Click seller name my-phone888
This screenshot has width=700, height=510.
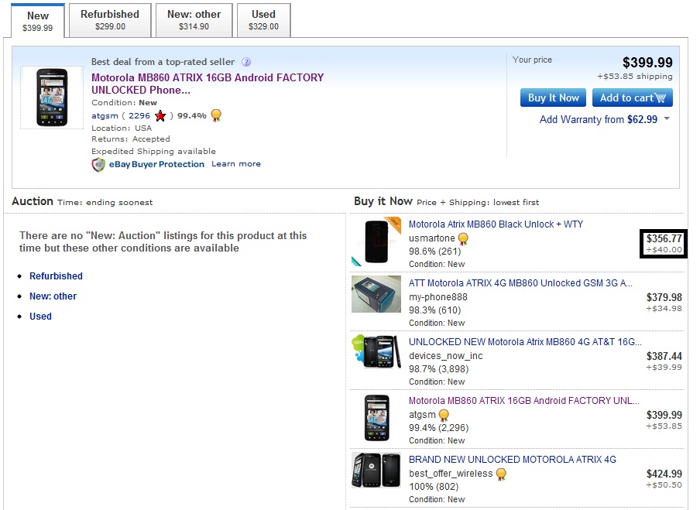point(438,297)
